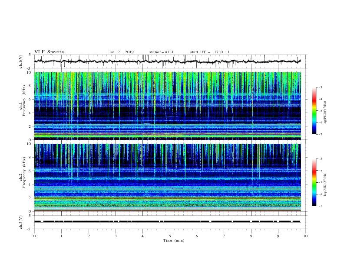Click the time axis tick label "6"
The width and height of the screenshot is (344, 265).
tap(197, 236)
